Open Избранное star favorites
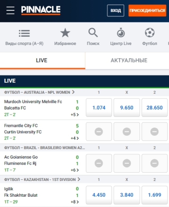The height and width of the screenshot is (207, 169). [65, 33]
